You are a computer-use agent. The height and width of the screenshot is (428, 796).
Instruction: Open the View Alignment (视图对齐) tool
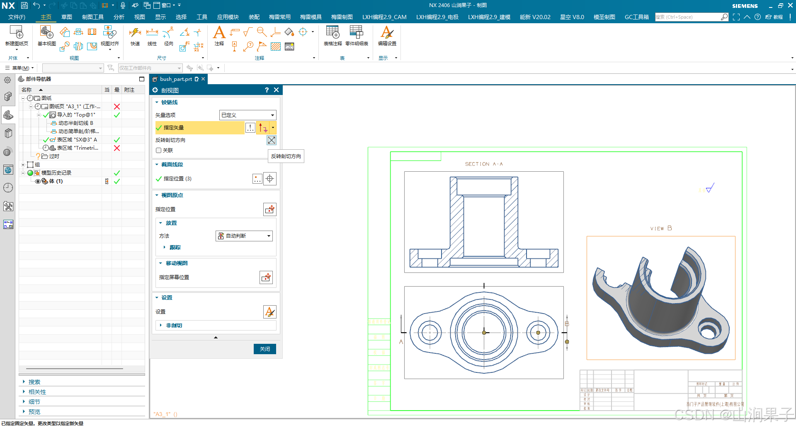coord(109,32)
